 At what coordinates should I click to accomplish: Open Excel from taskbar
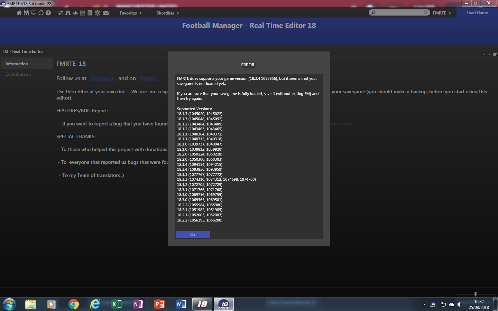(117, 304)
